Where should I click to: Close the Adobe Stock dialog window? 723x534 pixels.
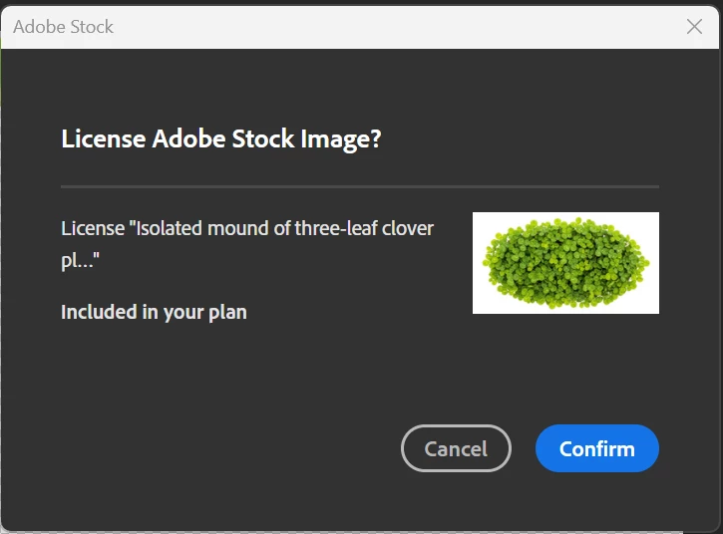pos(695,27)
